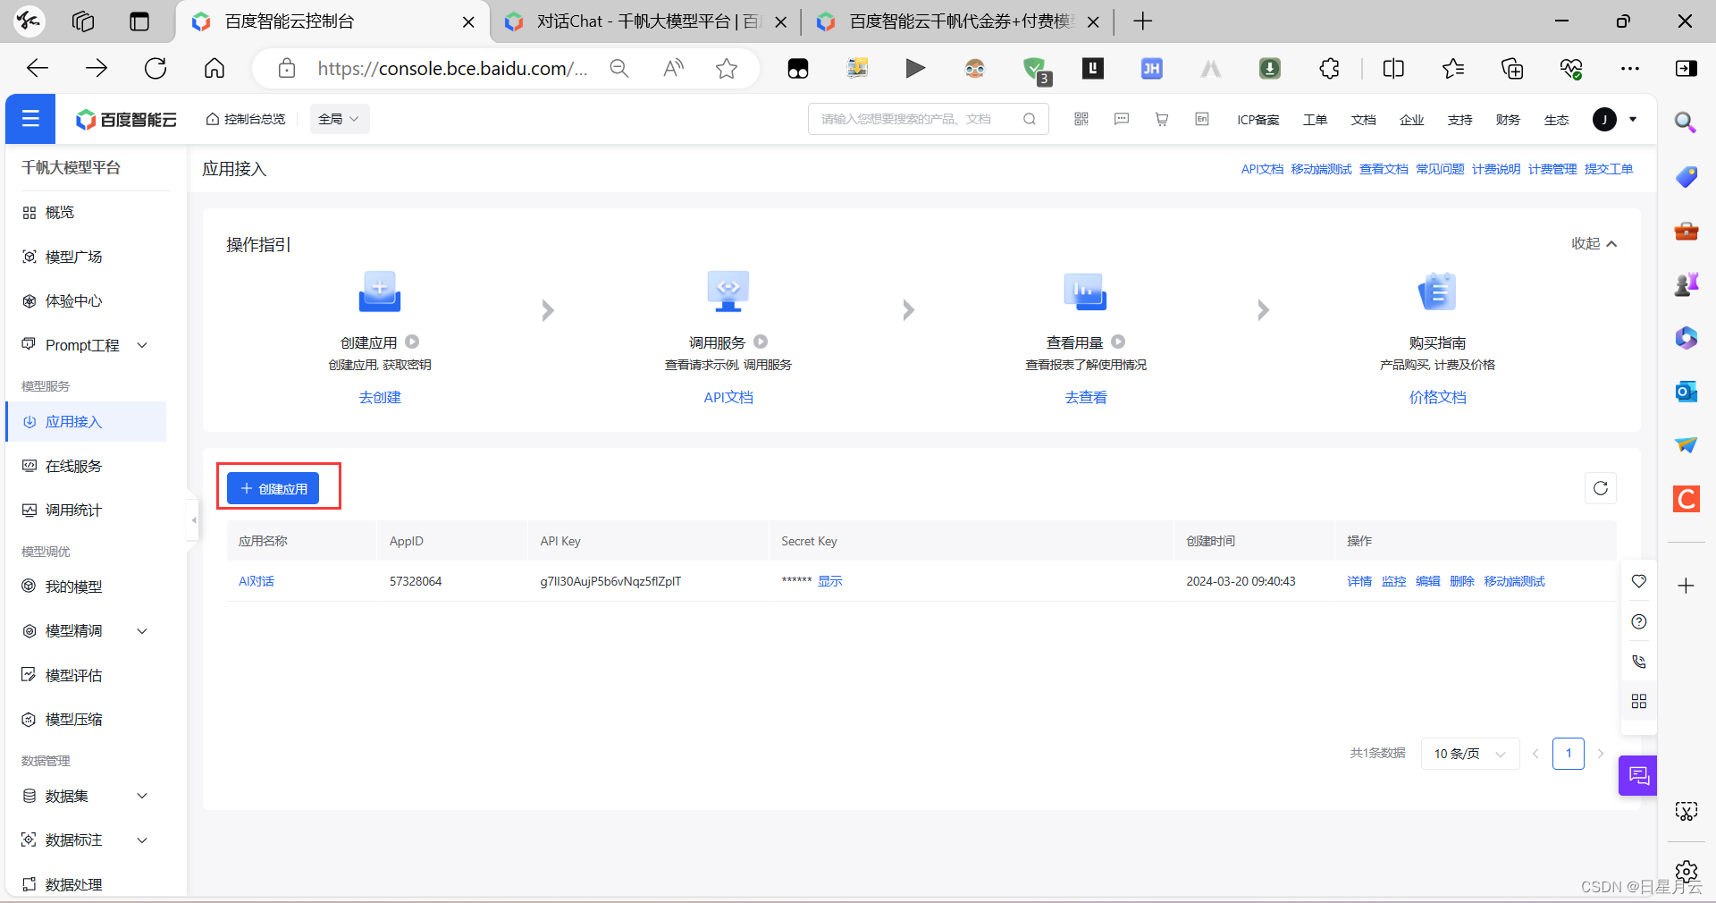Open the QR code icon in header
Image resolution: width=1716 pixels, height=903 pixels.
click(1081, 119)
